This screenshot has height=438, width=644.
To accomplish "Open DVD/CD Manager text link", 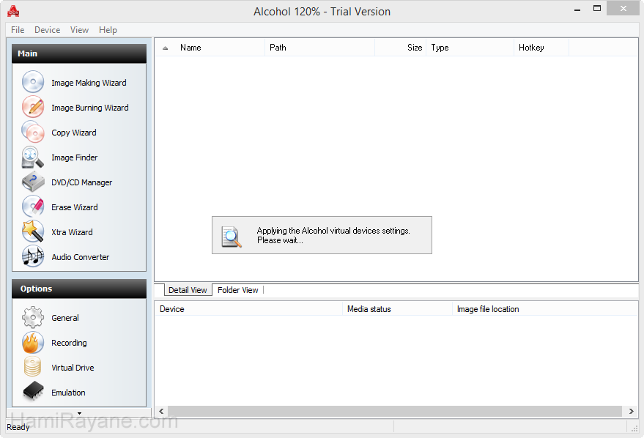I will coord(82,182).
